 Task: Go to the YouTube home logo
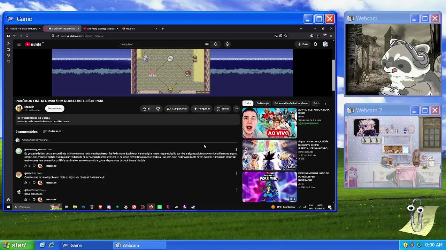pyautogui.click(x=33, y=44)
